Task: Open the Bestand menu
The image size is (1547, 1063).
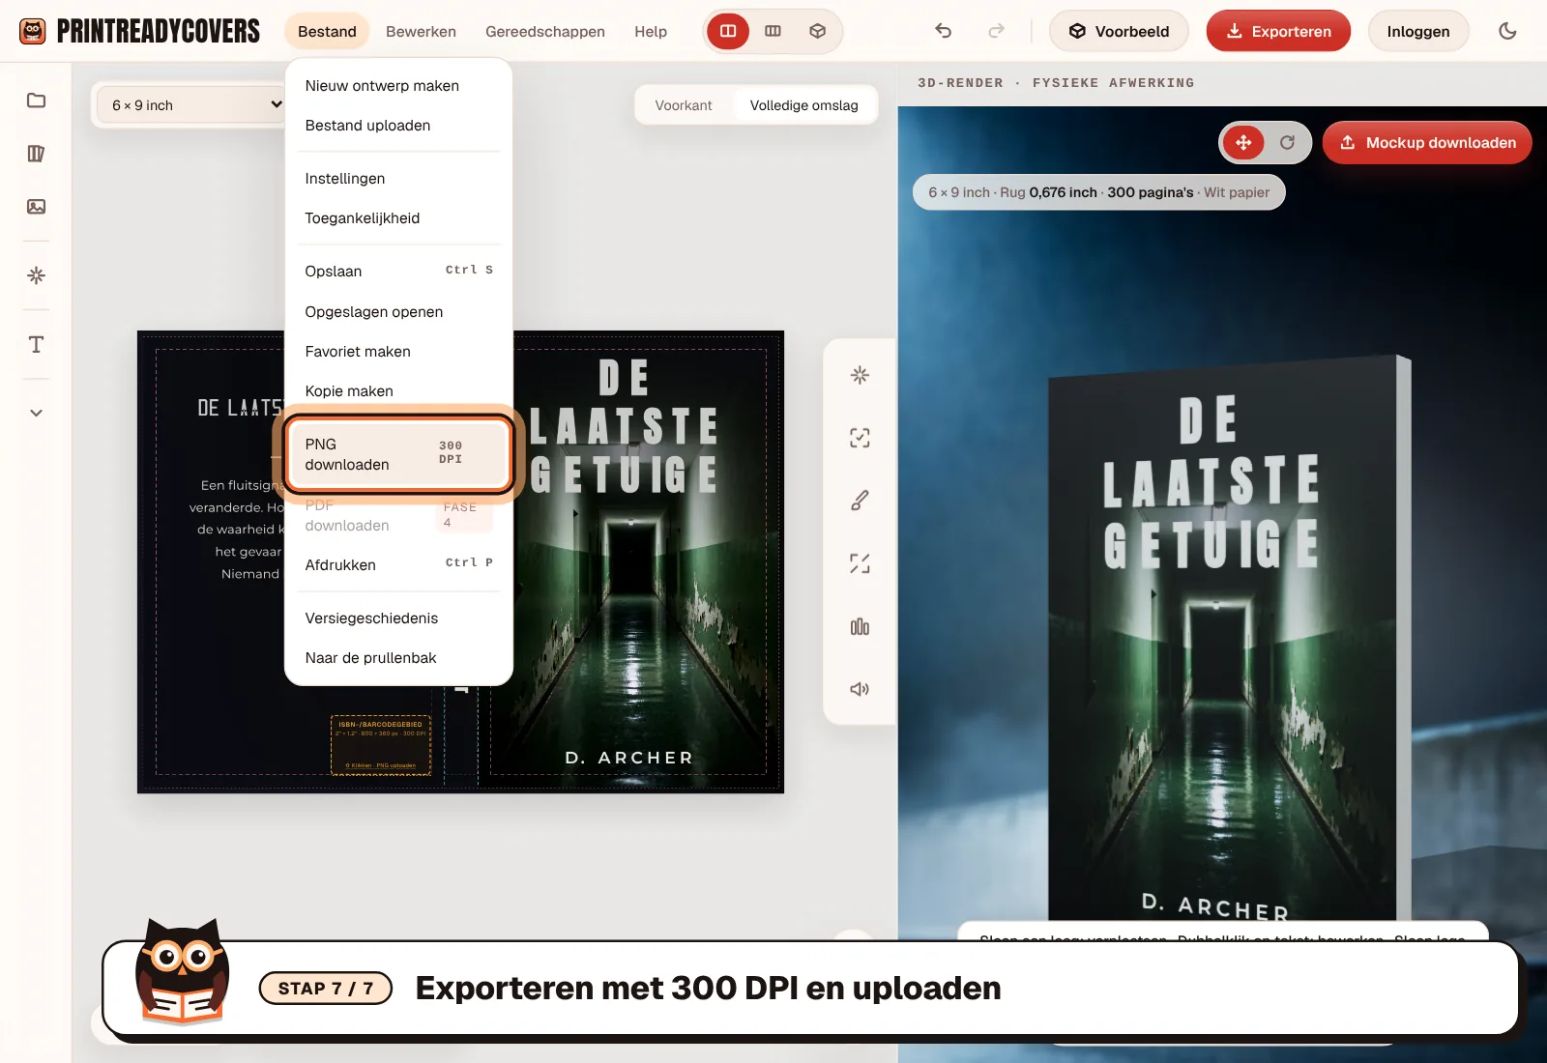Action: point(327,32)
